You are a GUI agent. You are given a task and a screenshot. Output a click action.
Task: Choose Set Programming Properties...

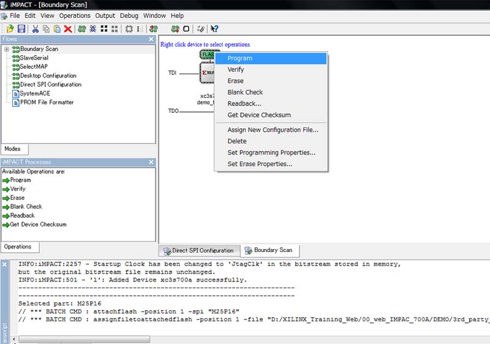click(271, 153)
